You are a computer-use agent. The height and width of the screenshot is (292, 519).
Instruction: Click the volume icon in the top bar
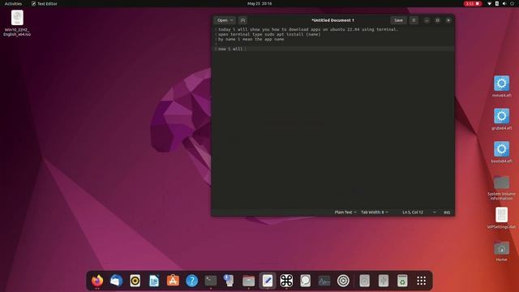pos(504,3)
